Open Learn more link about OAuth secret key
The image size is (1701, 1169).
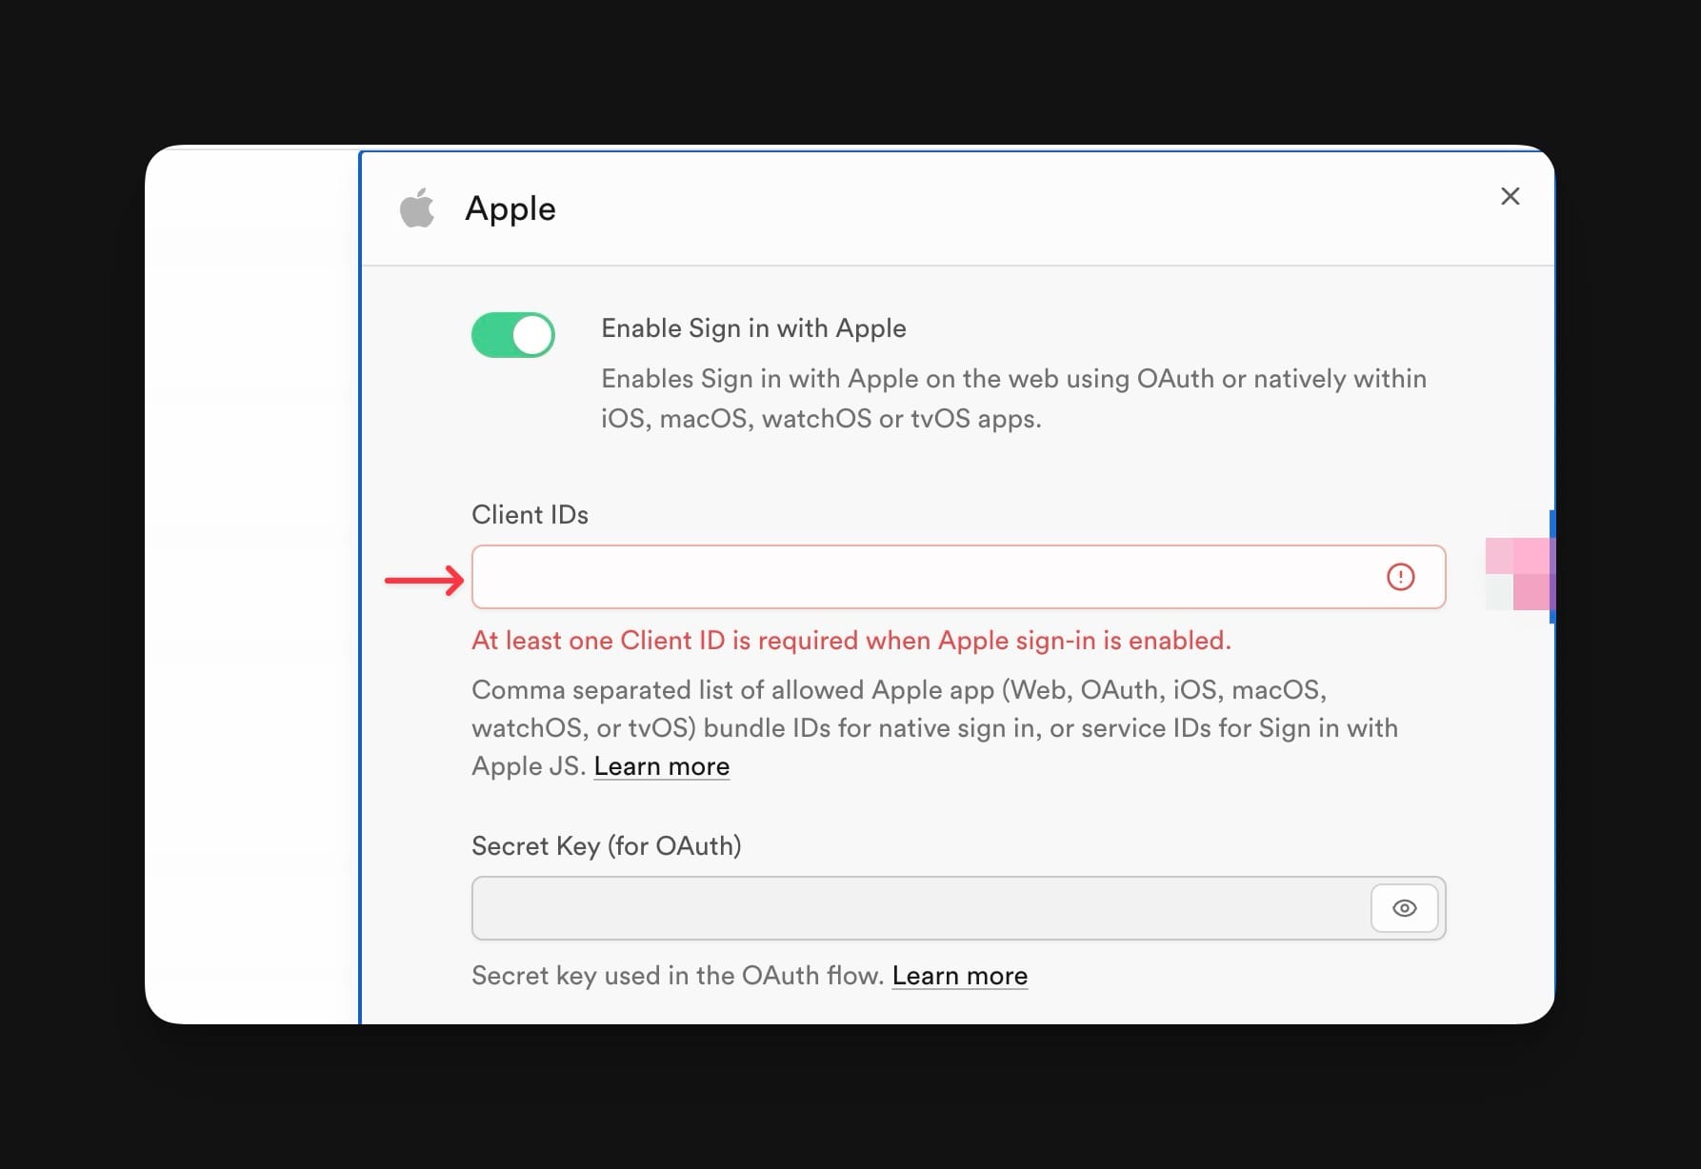pos(960,976)
